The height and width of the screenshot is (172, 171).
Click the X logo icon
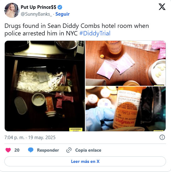pyautogui.click(x=162, y=7)
